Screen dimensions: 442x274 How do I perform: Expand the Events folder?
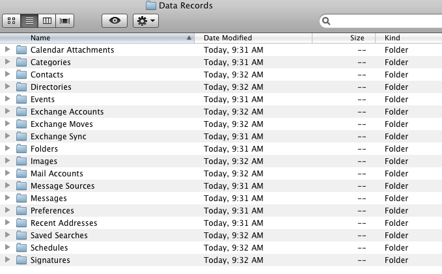point(8,99)
